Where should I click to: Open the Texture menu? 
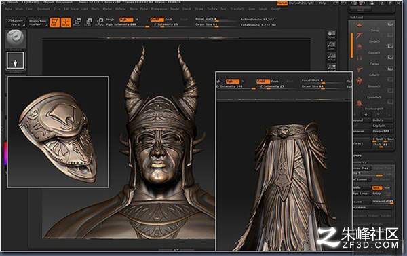coord(212,9)
